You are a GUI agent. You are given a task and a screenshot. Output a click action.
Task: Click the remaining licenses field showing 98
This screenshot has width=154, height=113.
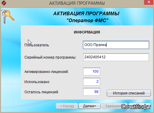[x=92, y=92]
